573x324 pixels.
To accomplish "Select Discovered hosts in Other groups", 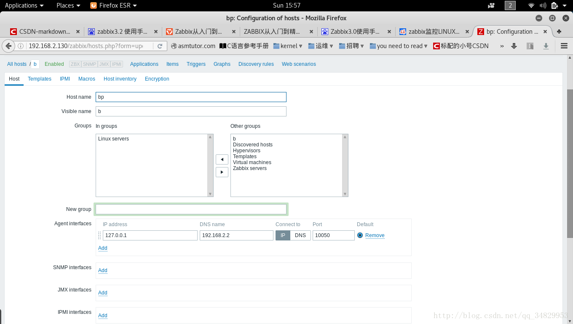I will [253, 145].
